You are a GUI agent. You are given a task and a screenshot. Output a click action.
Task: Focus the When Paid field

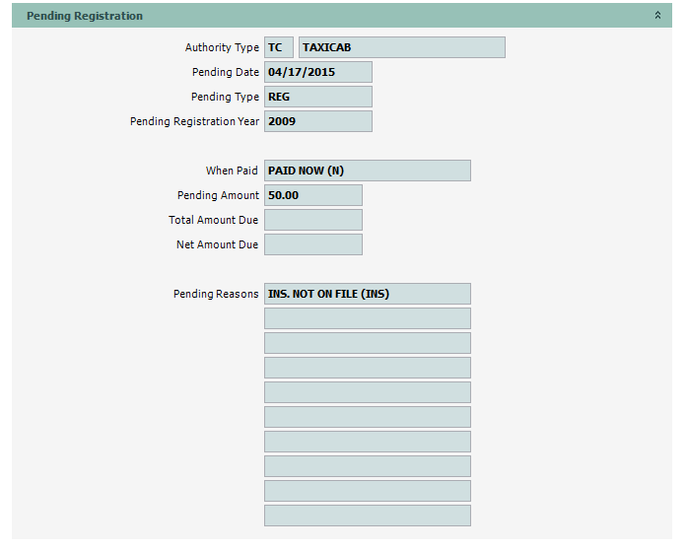click(x=367, y=171)
